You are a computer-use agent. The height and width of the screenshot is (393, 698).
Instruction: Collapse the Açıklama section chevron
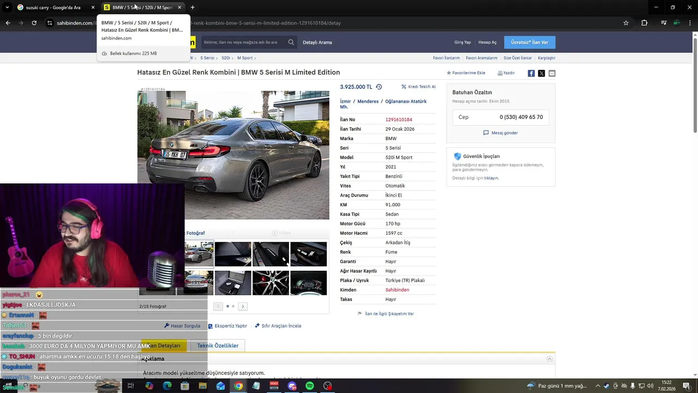tap(550, 359)
